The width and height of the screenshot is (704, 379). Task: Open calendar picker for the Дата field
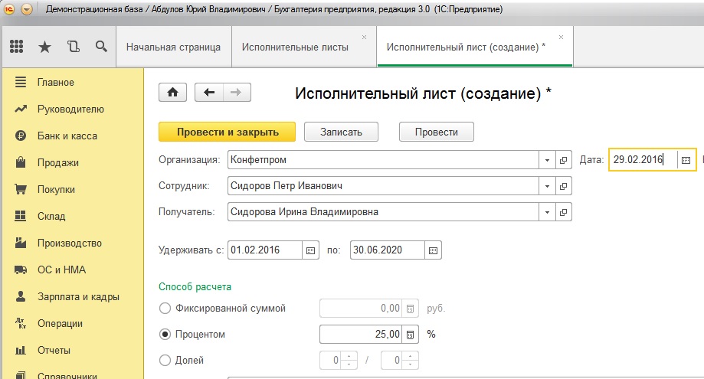click(686, 161)
